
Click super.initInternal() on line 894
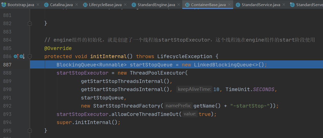[87, 122]
